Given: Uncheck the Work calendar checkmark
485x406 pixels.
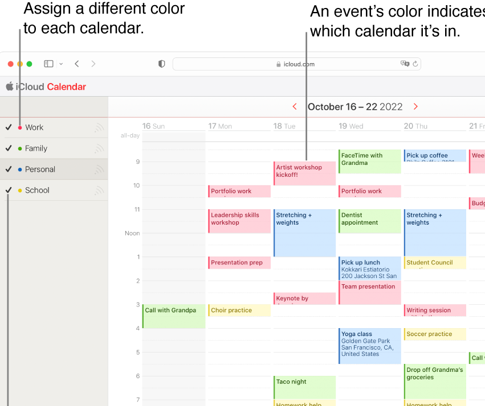Looking at the screenshot, I should tap(9, 127).
